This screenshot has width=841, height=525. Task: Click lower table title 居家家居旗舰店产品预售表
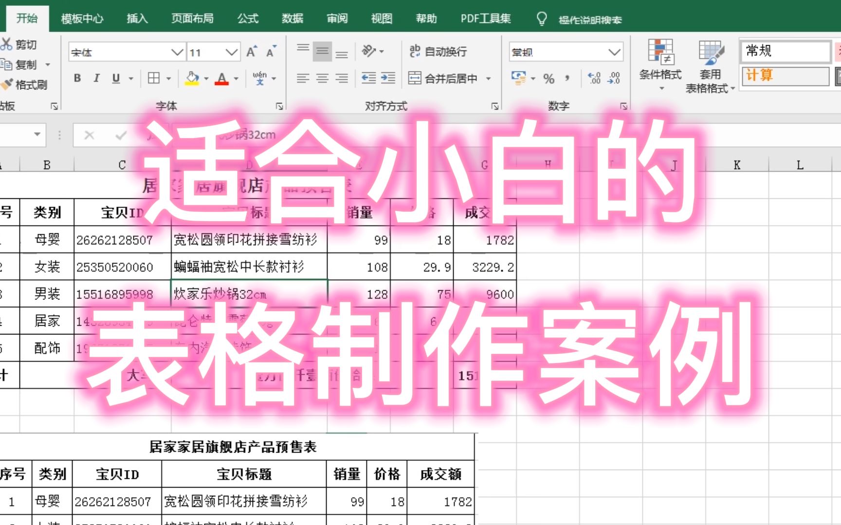point(233,447)
